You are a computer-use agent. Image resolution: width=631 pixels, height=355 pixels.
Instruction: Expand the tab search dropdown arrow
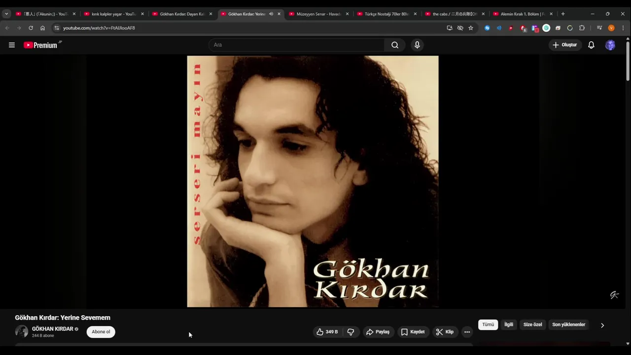coord(6,14)
